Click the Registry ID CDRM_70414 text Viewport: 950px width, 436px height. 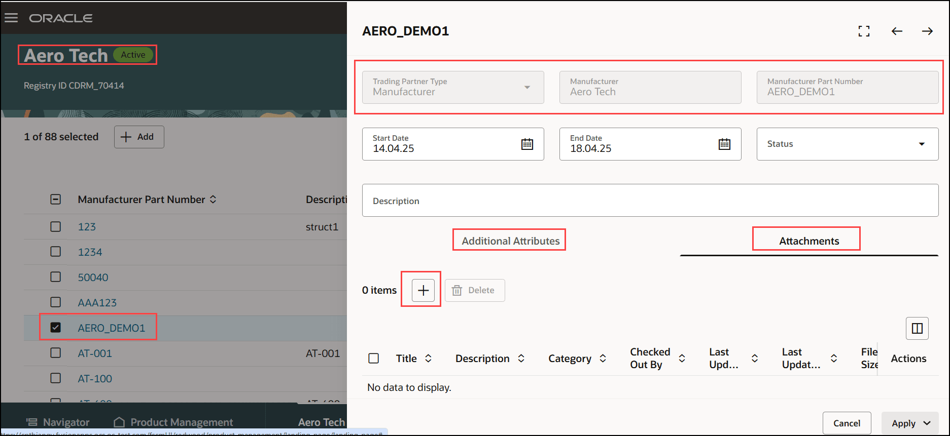click(x=74, y=86)
